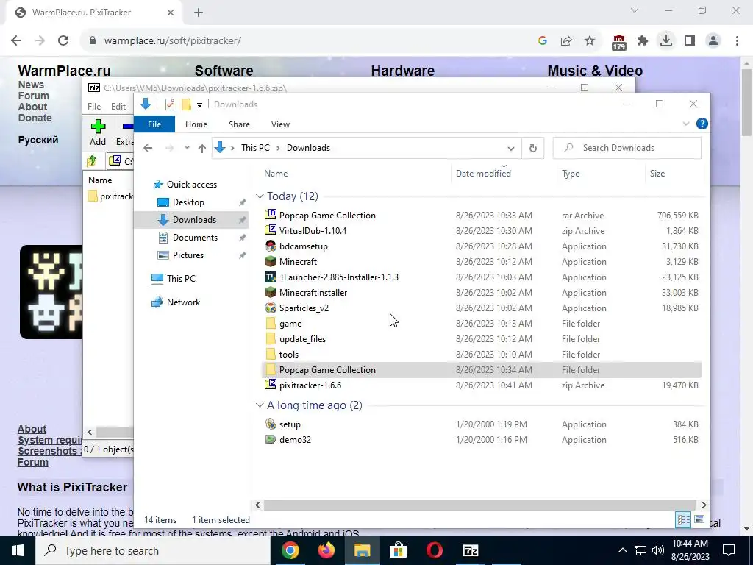Select This PC in navigation pane
The height and width of the screenshot is (565, 753).
click(181, 278)
